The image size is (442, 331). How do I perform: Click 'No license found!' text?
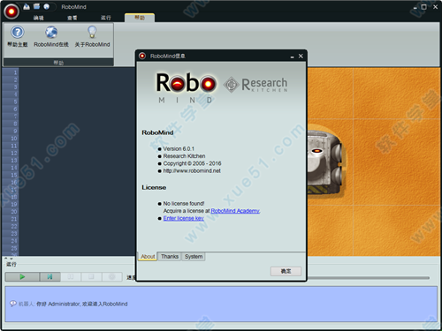tap(184, 203)
